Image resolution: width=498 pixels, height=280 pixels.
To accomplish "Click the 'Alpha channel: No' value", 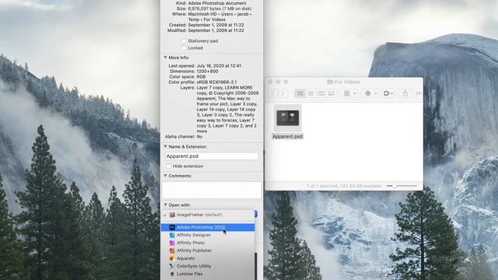I will pos(199,137).
